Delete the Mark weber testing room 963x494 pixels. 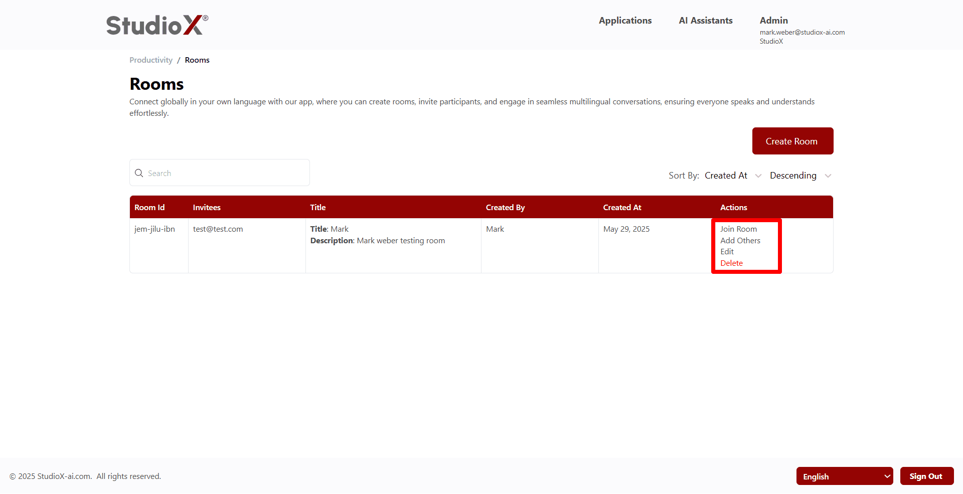pos(731,263)
